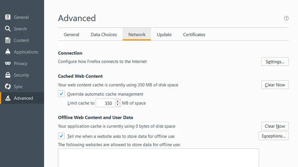Open Search preferences magnifier icon
This screenshot has width=298, height=167.
[x=8, y=29]
